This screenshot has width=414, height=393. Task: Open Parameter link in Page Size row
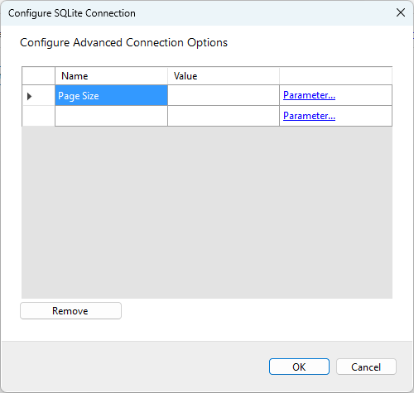pos(309,95)
